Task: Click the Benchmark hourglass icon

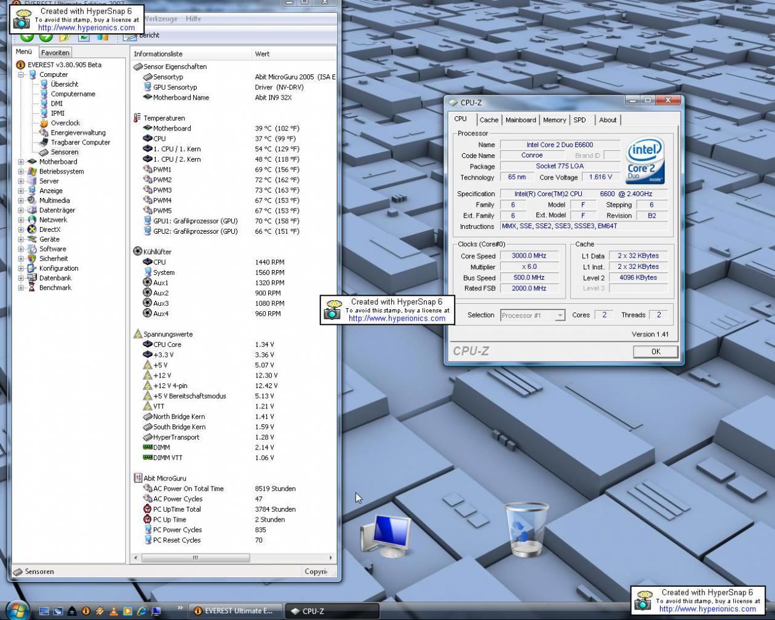Action: click(32, 288)
